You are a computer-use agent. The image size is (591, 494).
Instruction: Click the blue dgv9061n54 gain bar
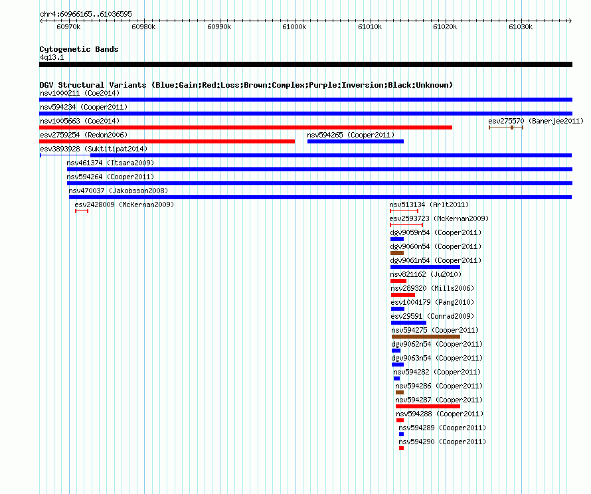click(x=425, y=267)
